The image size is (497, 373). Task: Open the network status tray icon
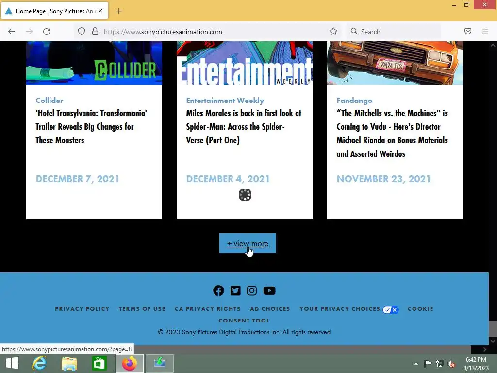point(440,363)
